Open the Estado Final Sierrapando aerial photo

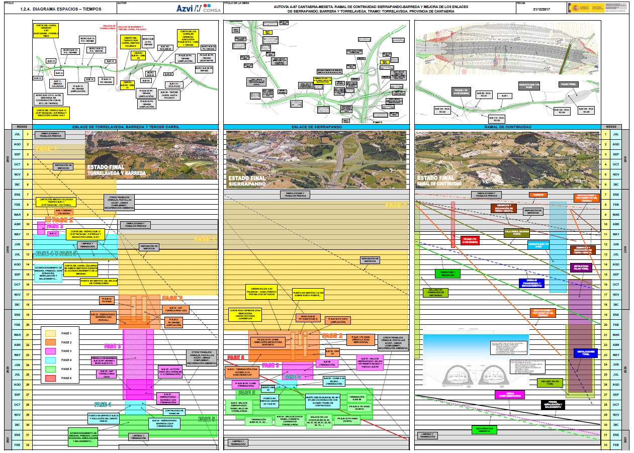pos(317,159)
